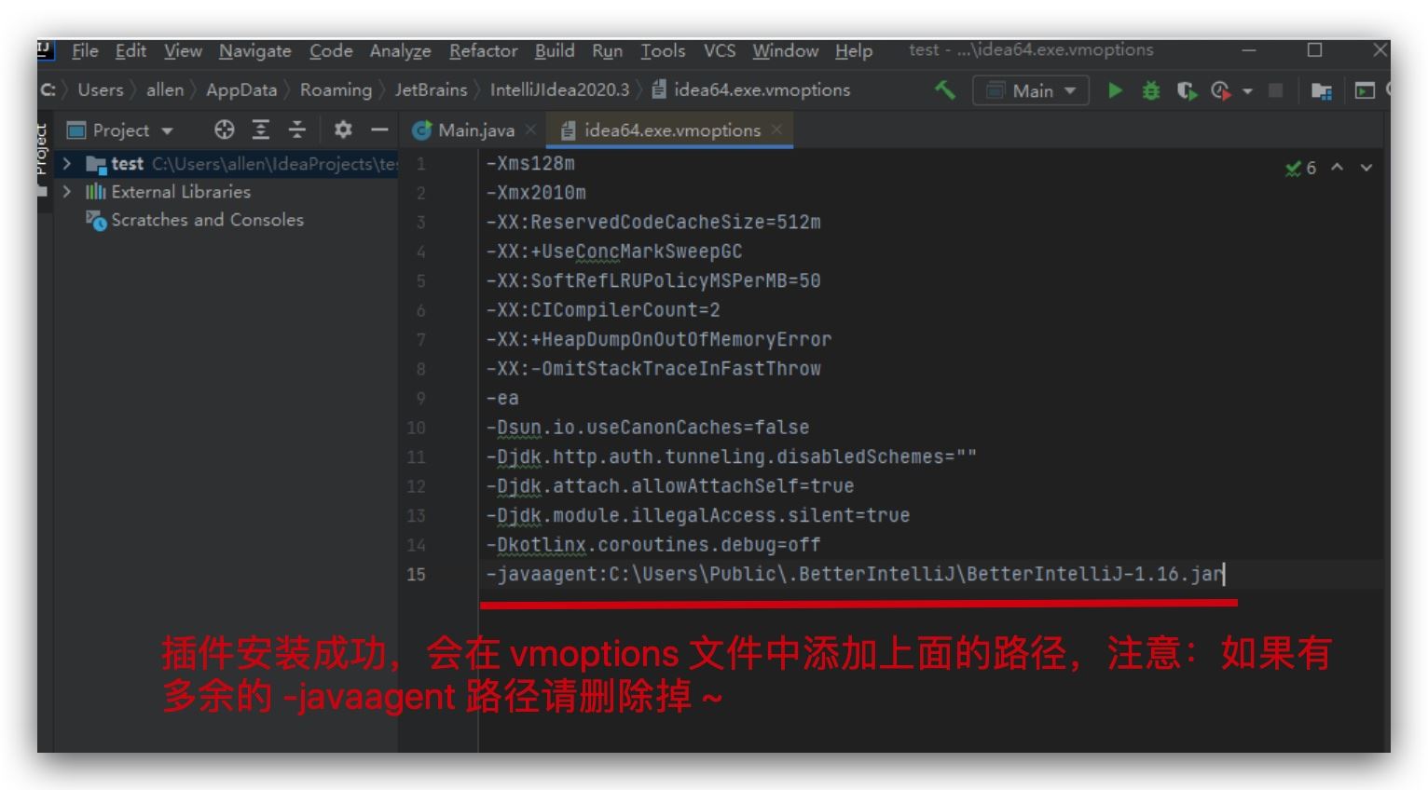Expand the test project tree node
The height and width of the screenshot is (790, 1428).
point(67,164)
